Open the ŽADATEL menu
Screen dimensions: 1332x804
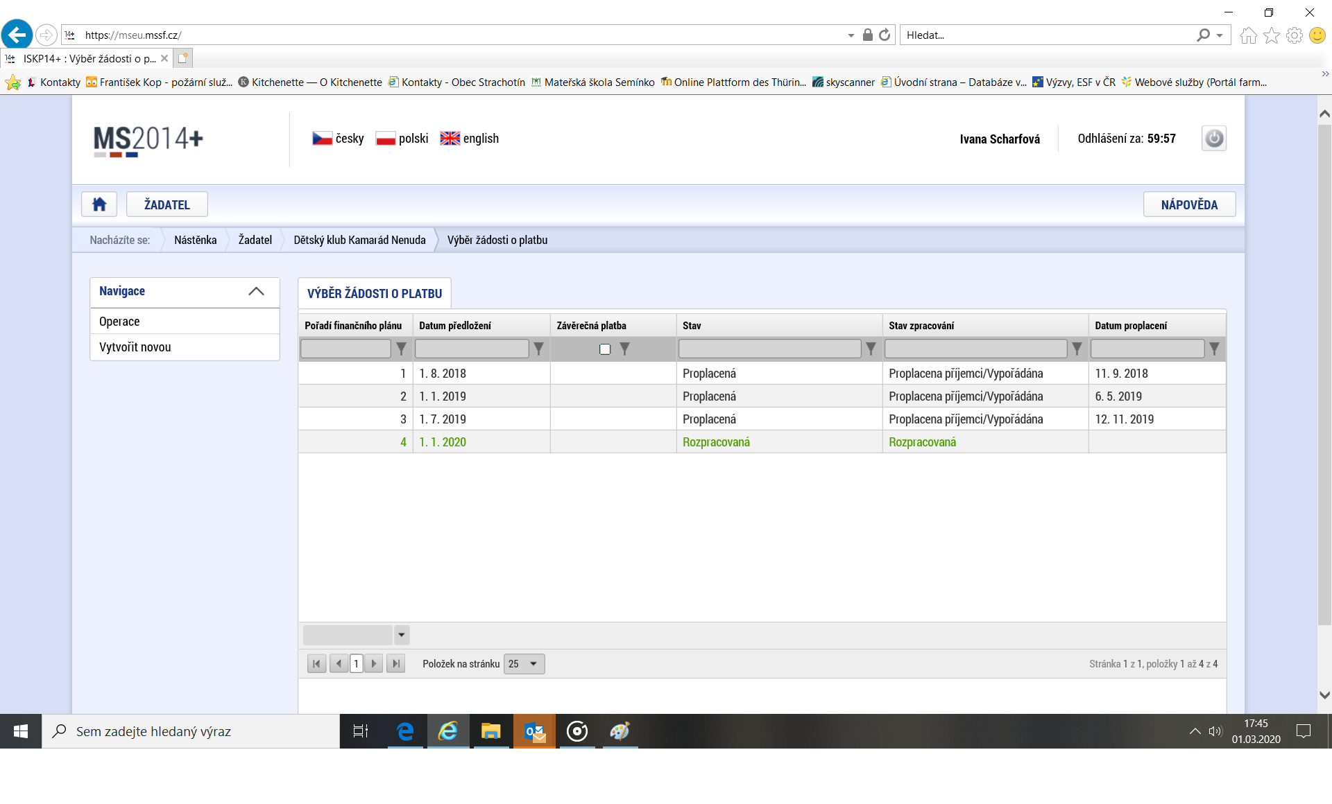[166, 204]
